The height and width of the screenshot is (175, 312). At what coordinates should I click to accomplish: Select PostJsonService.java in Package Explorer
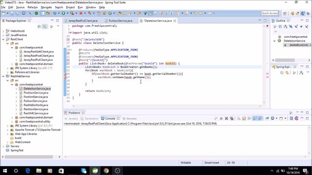[36, 93]
